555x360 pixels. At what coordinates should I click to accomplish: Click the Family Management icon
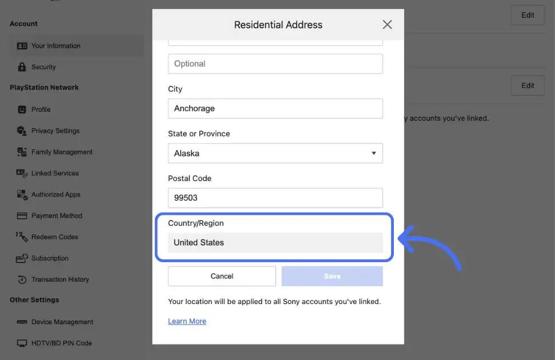21,151
